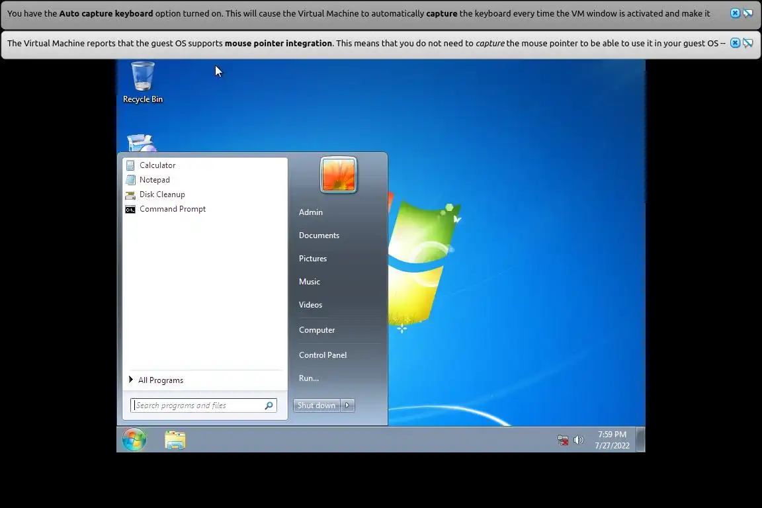762x508 pixels.
Task: Open the Shut down options arrow
Action: pyautogui.click(x=347, y=405)
